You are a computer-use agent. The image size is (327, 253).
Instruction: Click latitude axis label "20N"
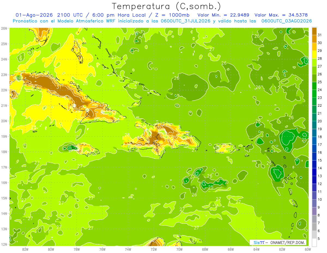pos(4,121)
